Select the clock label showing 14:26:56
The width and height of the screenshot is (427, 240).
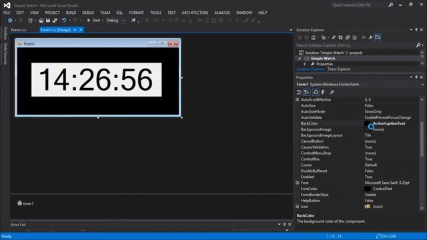[x=96, y=79]
